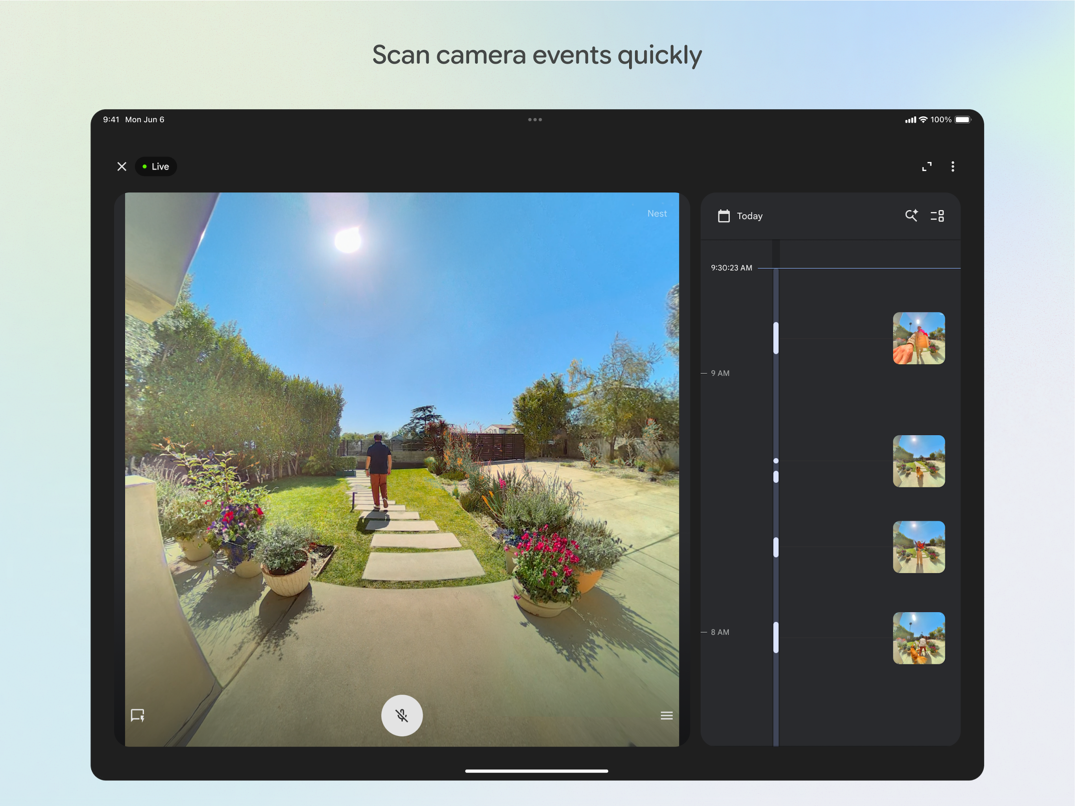Open the second event thumbnail
This screenshot has height=806, width=1075.
click(918, 461)
